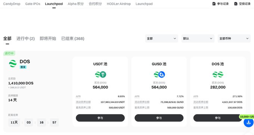Viewport: 254px width, 135px height.
Task: Click the 4,821,937.97 DOS staked amount
Action: pyautogui.click(x=232, y=102)
